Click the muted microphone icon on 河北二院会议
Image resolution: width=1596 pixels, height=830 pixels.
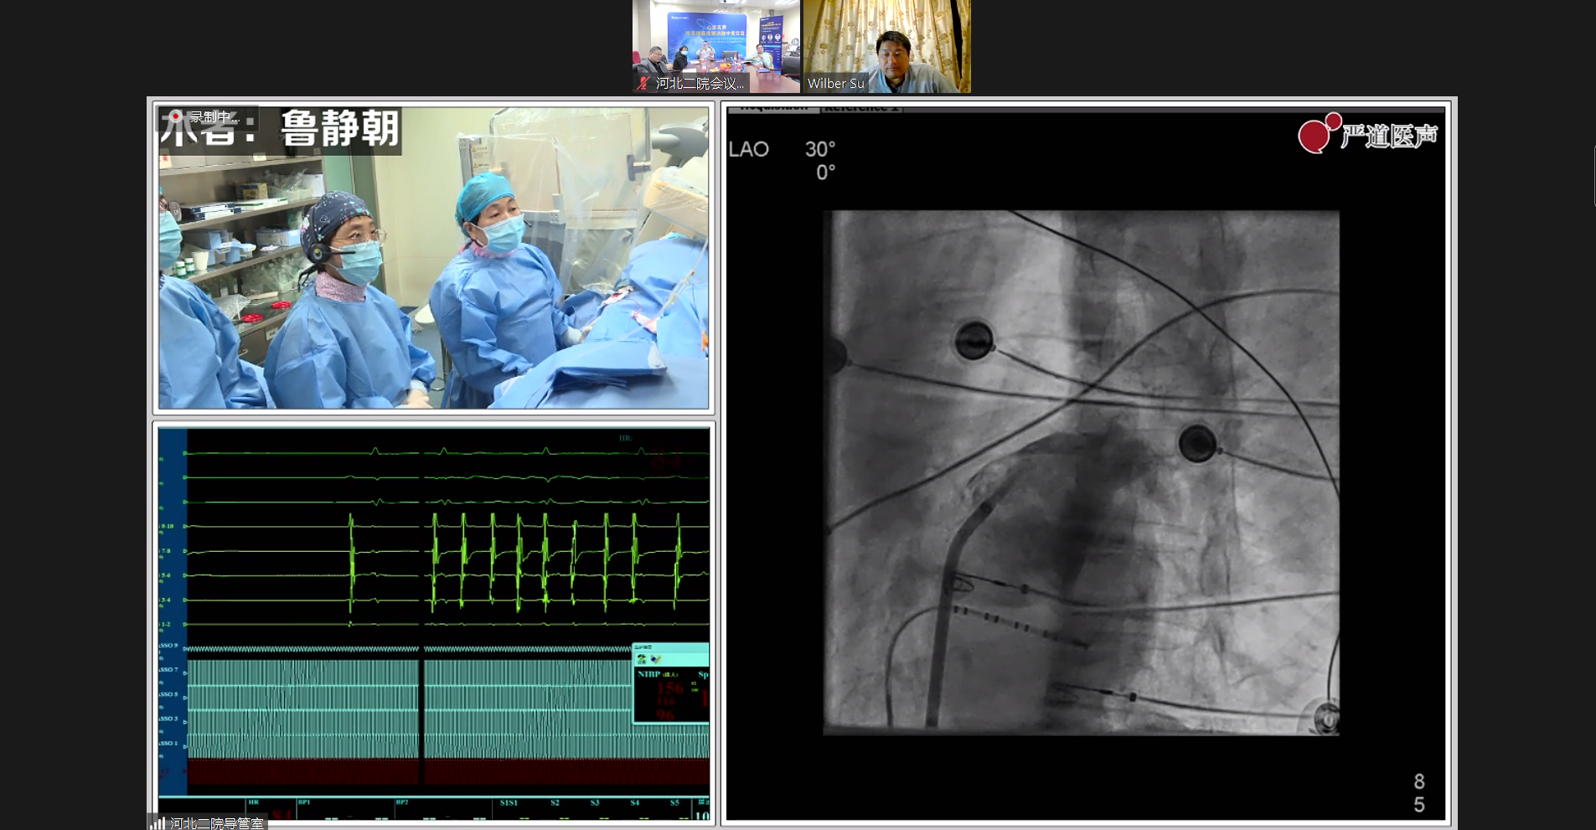pyautogui.click(x=643, y=84)
